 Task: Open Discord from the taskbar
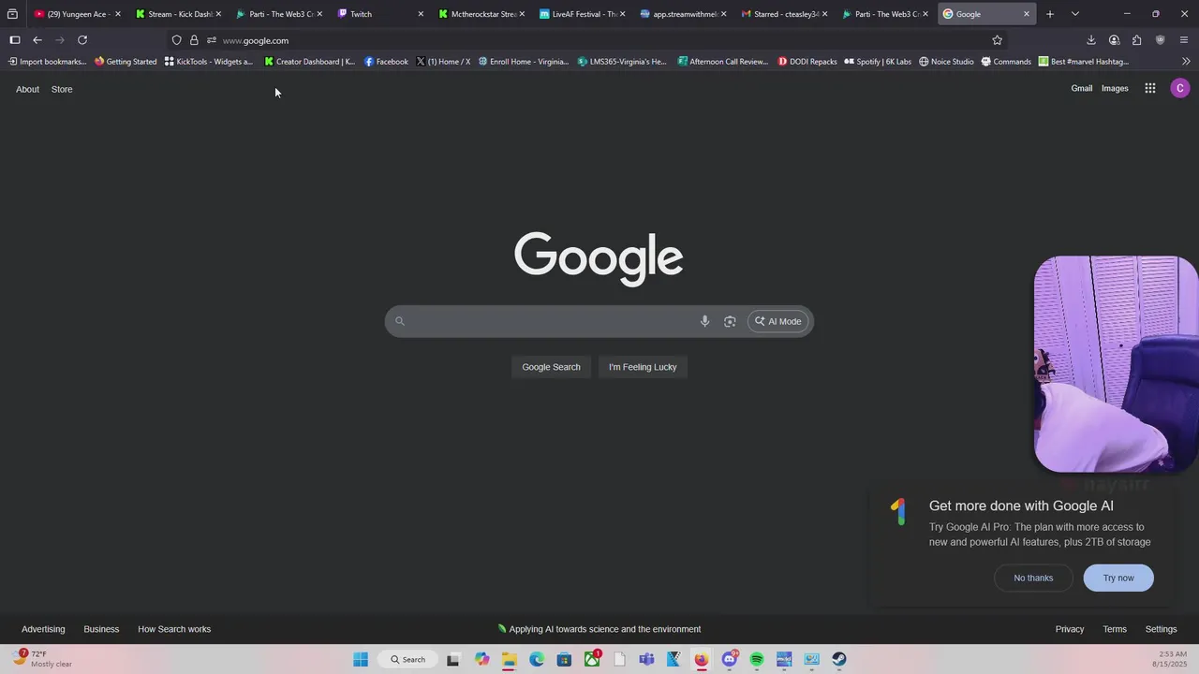[x=729, y=659]
